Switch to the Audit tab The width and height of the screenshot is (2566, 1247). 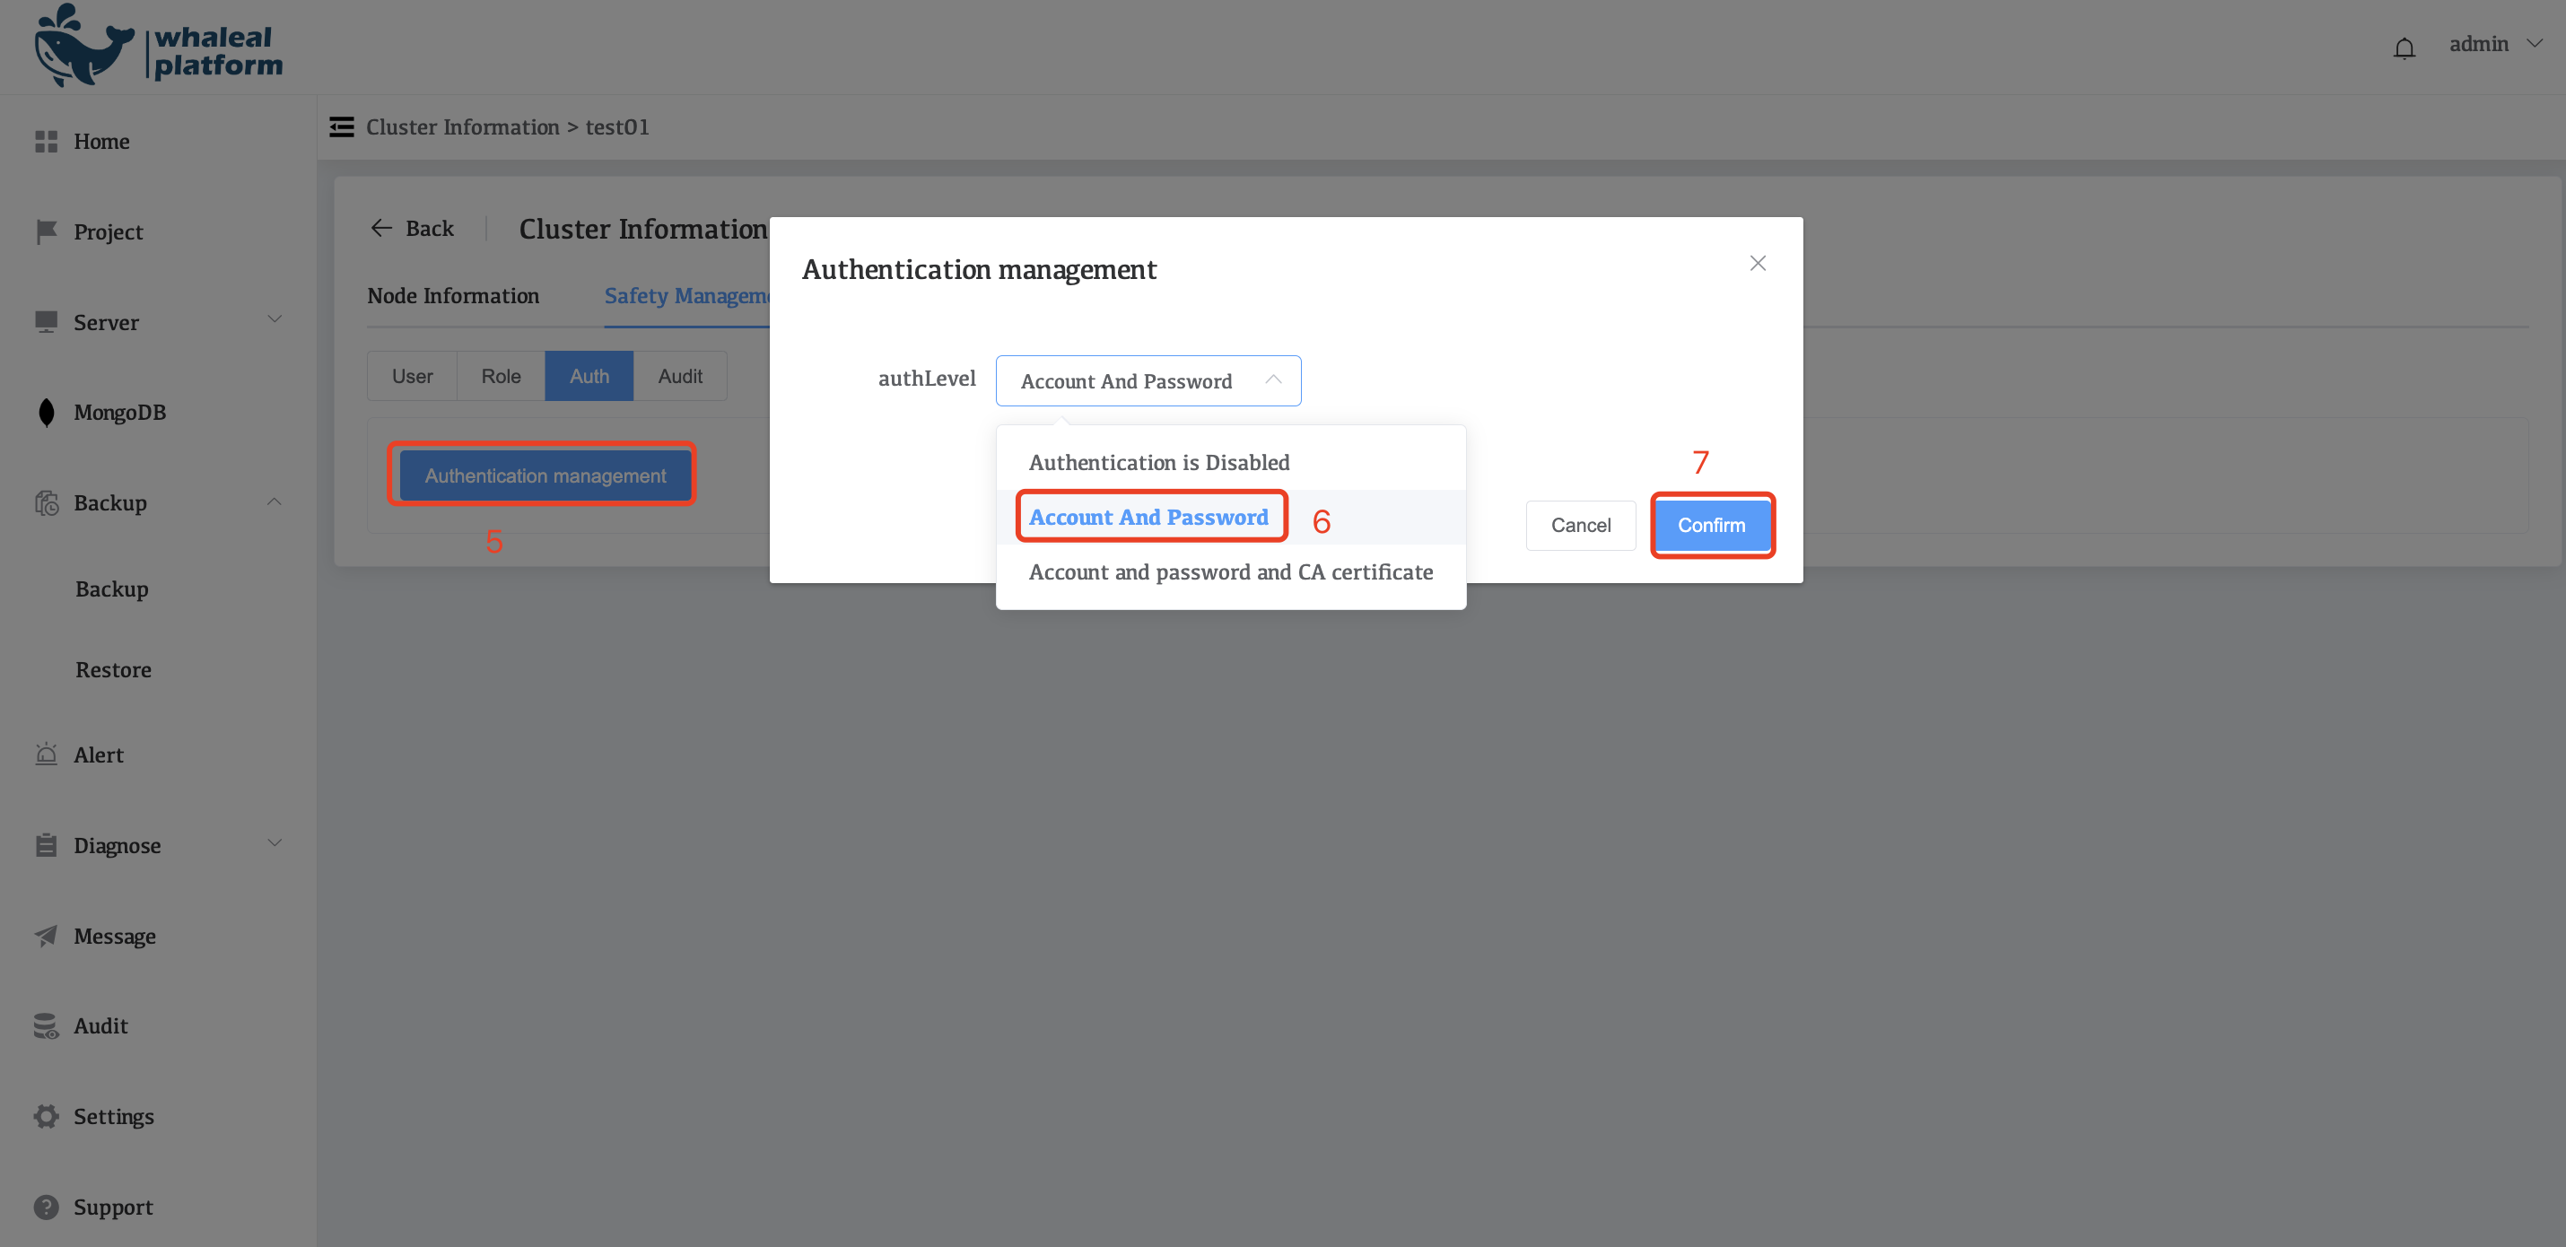click(679, 377)
